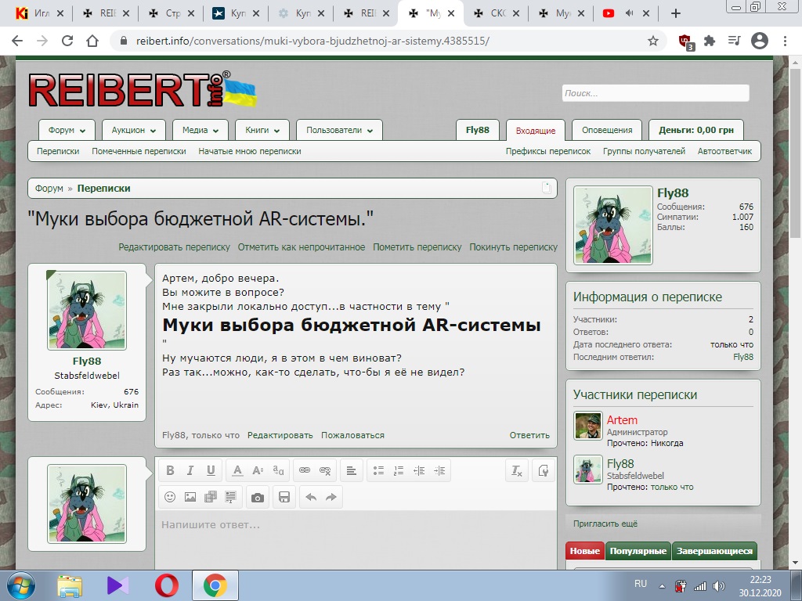
Task: Click the camera upload icon in the editor
Action: coord(257,497)
